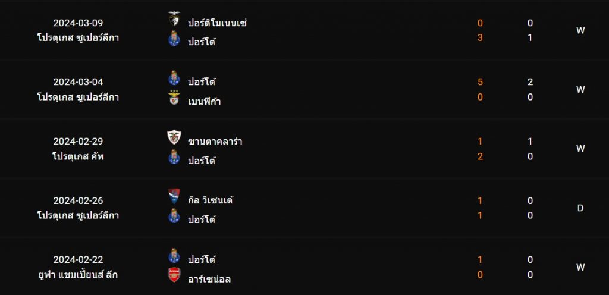Viewport: 609px width, 295px height.
Task: Select the 2024-03-09 match date
Action: tap(78, 23)
